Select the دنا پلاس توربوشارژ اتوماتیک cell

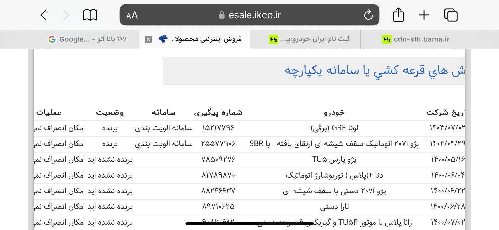(x=334, y=175)
